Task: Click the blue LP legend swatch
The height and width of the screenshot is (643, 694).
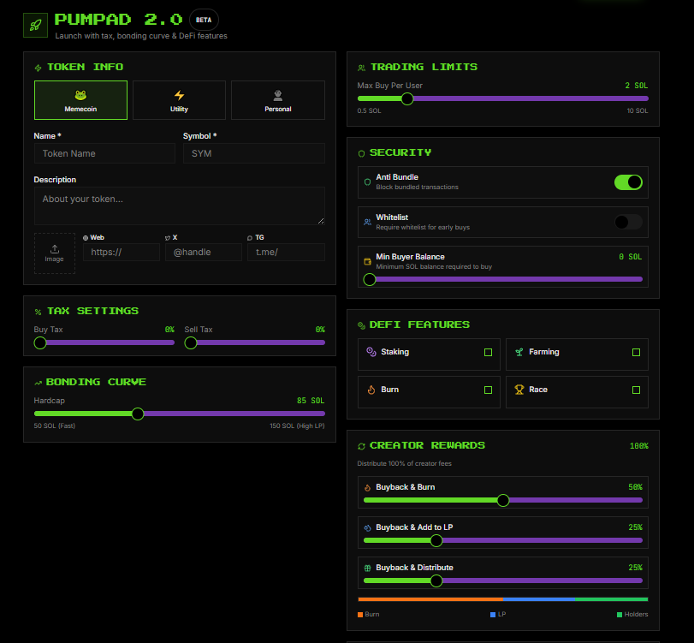Action: 493,615
